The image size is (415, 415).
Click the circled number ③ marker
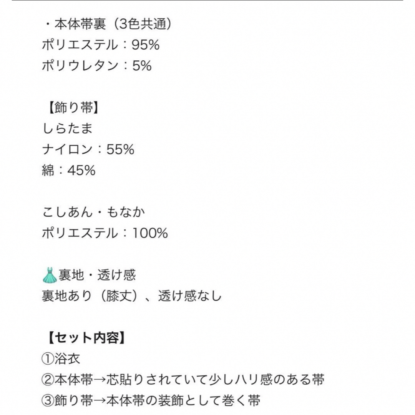[48, 401]
